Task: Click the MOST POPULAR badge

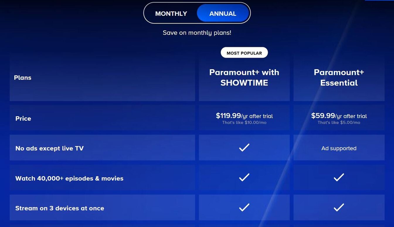Action: click(x=244, y=53)
